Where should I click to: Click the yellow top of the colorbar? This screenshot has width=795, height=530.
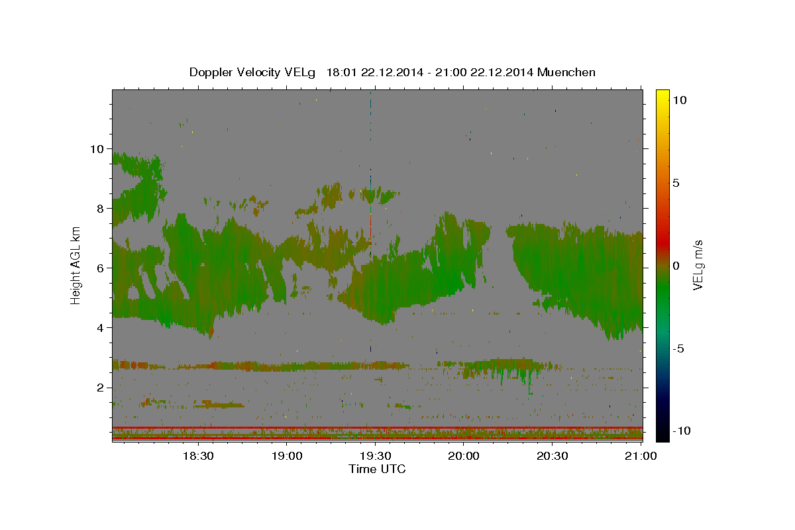(662, 96)
